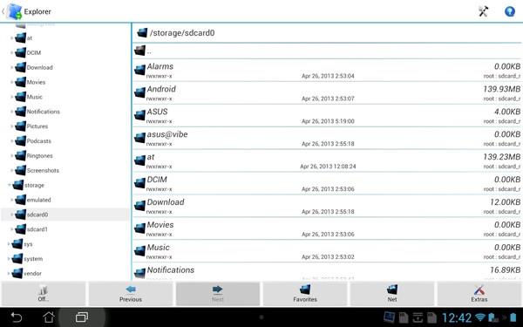Open the Extras tools button
The width and height of the screenshot is (523, 327).
[479, 294]
